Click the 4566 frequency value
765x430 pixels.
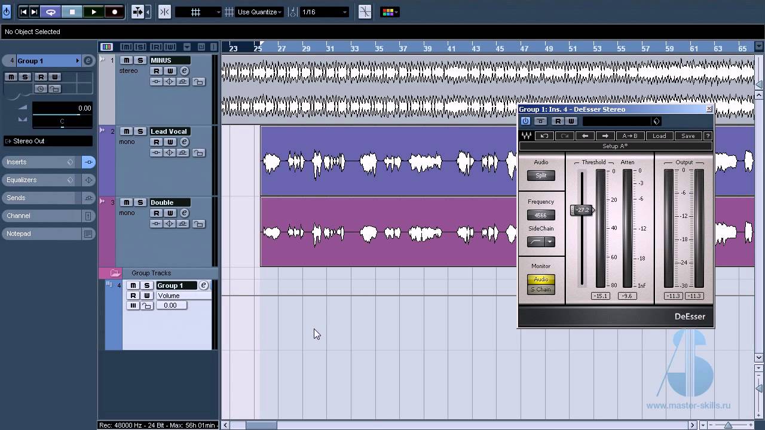click(541, 215)
